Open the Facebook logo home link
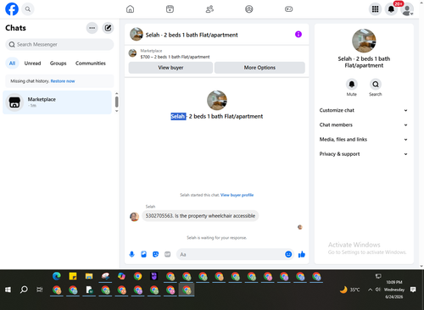 point(12,9)
